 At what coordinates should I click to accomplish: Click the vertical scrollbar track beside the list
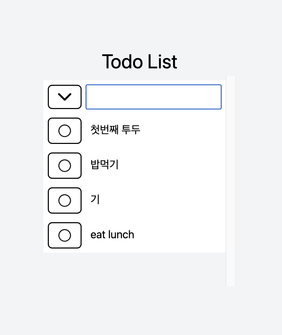[230, 181]
